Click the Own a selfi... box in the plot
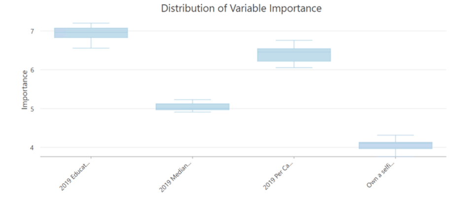This screenshot has width=476, height=203. (395, 145)
